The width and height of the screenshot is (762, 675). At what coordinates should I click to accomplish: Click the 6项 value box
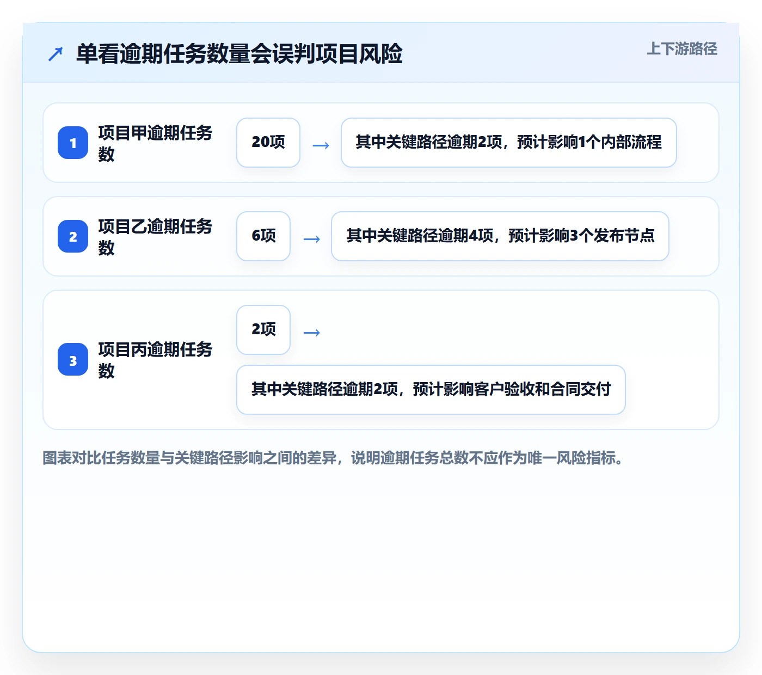click(263, 236)
